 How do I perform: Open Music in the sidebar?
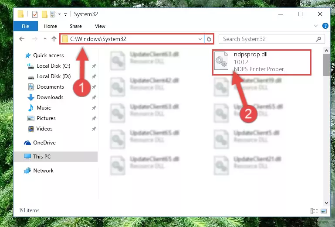click(44, 108)
